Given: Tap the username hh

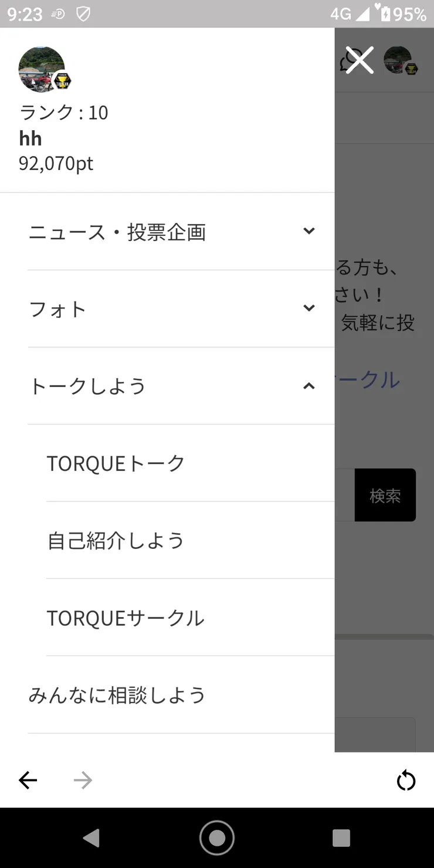Looking at the screenshot, I should pyautogui.click(x=30, y=138).
